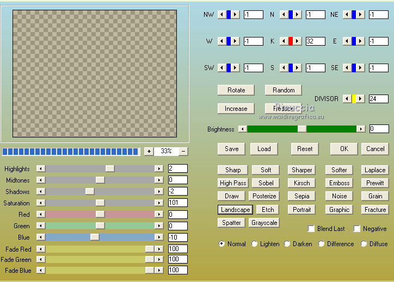
Task: Click the W right arrow stepper
Action: coord(235,41)
